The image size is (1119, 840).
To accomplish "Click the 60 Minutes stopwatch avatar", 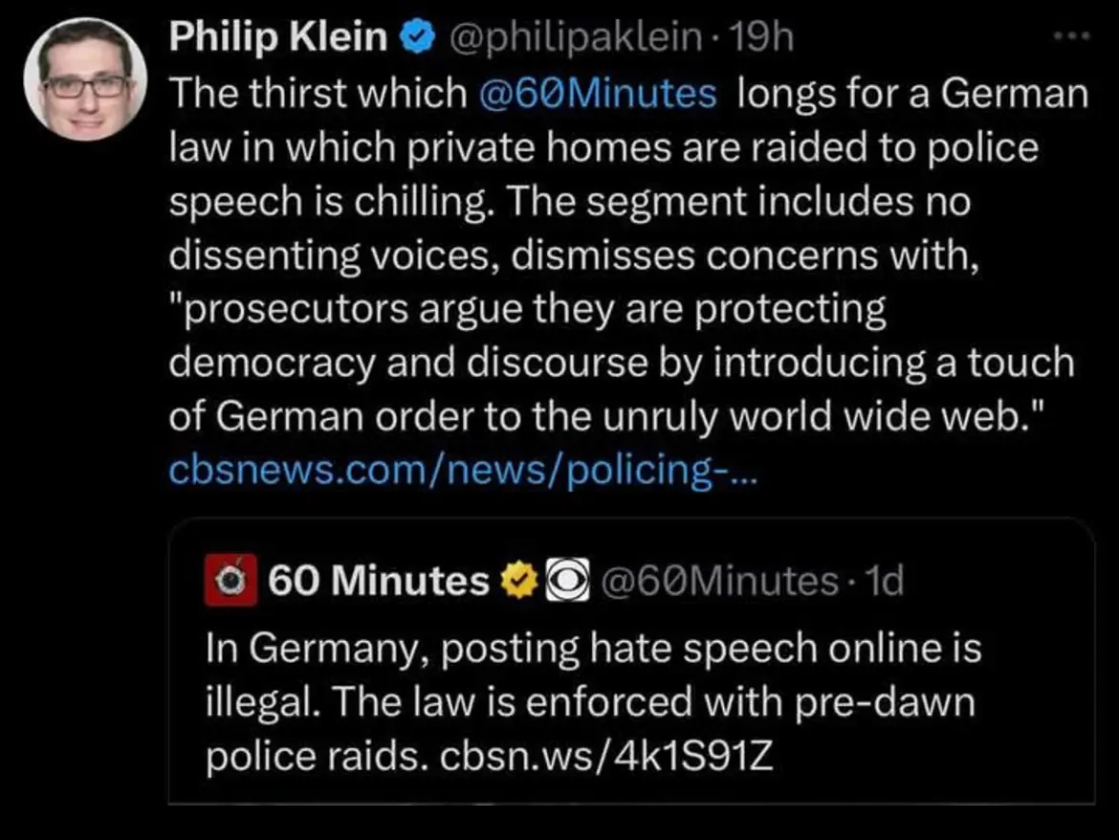I will [230, 580].
